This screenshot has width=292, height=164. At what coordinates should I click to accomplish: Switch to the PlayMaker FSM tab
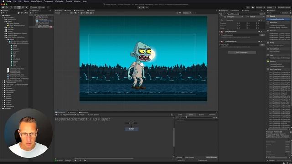point(180,115)
